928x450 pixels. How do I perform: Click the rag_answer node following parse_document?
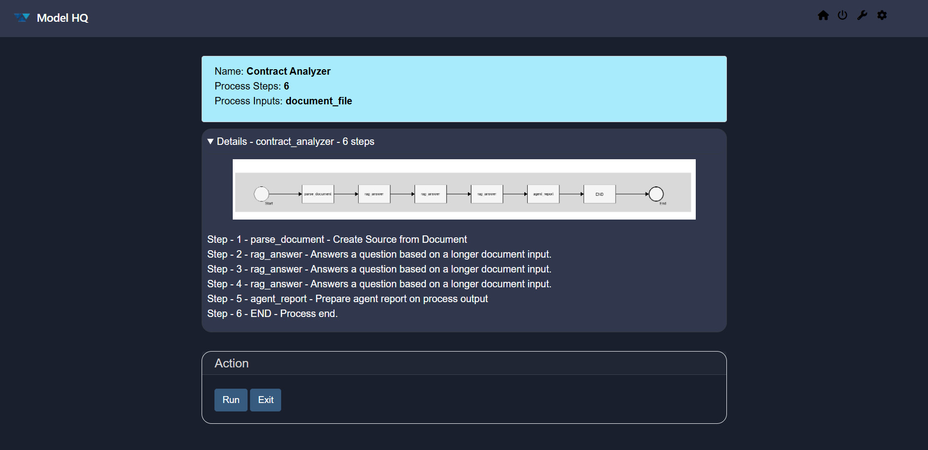click(x=374, y=194)
